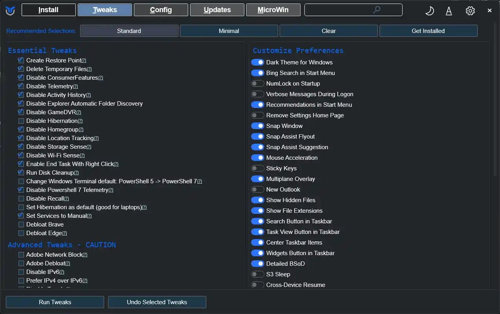500x314 pixels.
Task: Show help for Disable Activity History
Action: [x=88, y=95]
